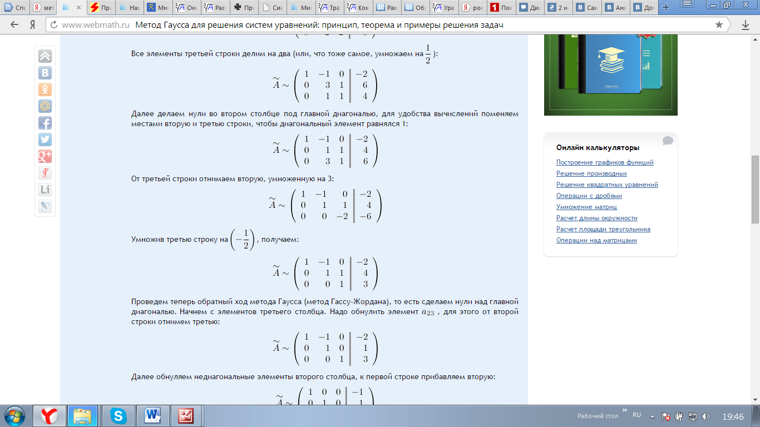Image resolution: width=760 pixels, height=427 pixels.
Task: Share page via Mail.ru @ icon
Action: (45, 106)
